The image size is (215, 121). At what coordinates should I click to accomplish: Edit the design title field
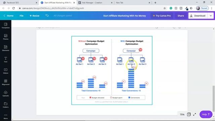125,16
